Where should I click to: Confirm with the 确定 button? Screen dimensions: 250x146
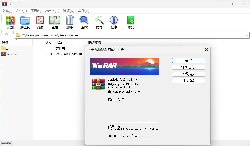point(189,60)
